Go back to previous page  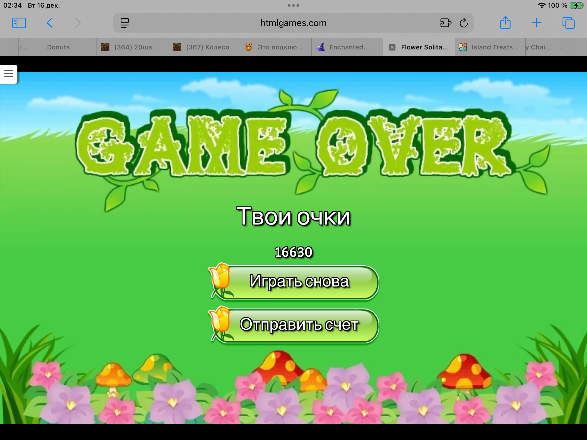coord(49,23)
